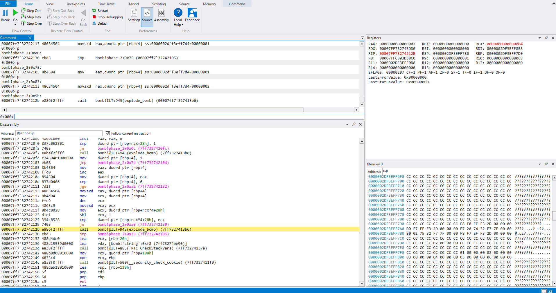
Task: Open the Settings ribbon icon
Action: 134,13
